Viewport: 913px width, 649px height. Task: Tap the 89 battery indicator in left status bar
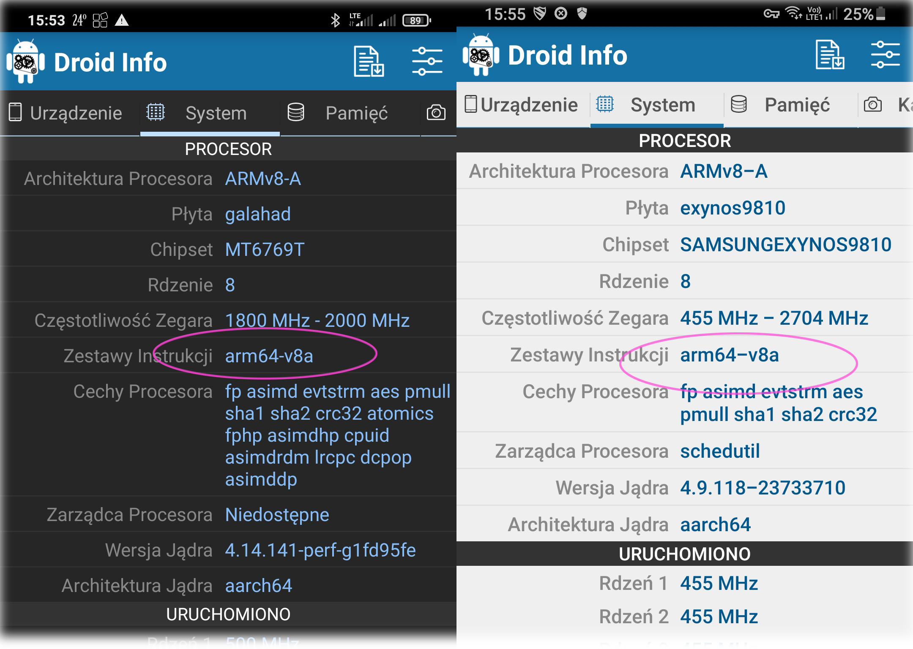(x=417, y=20)
